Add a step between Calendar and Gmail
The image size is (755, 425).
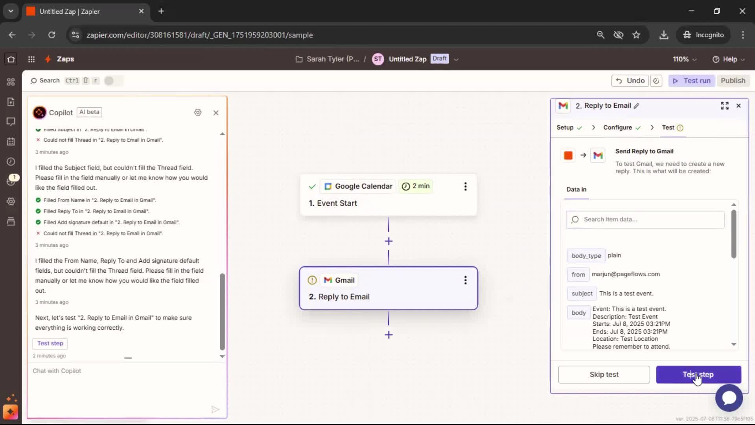tap(389, 241)
